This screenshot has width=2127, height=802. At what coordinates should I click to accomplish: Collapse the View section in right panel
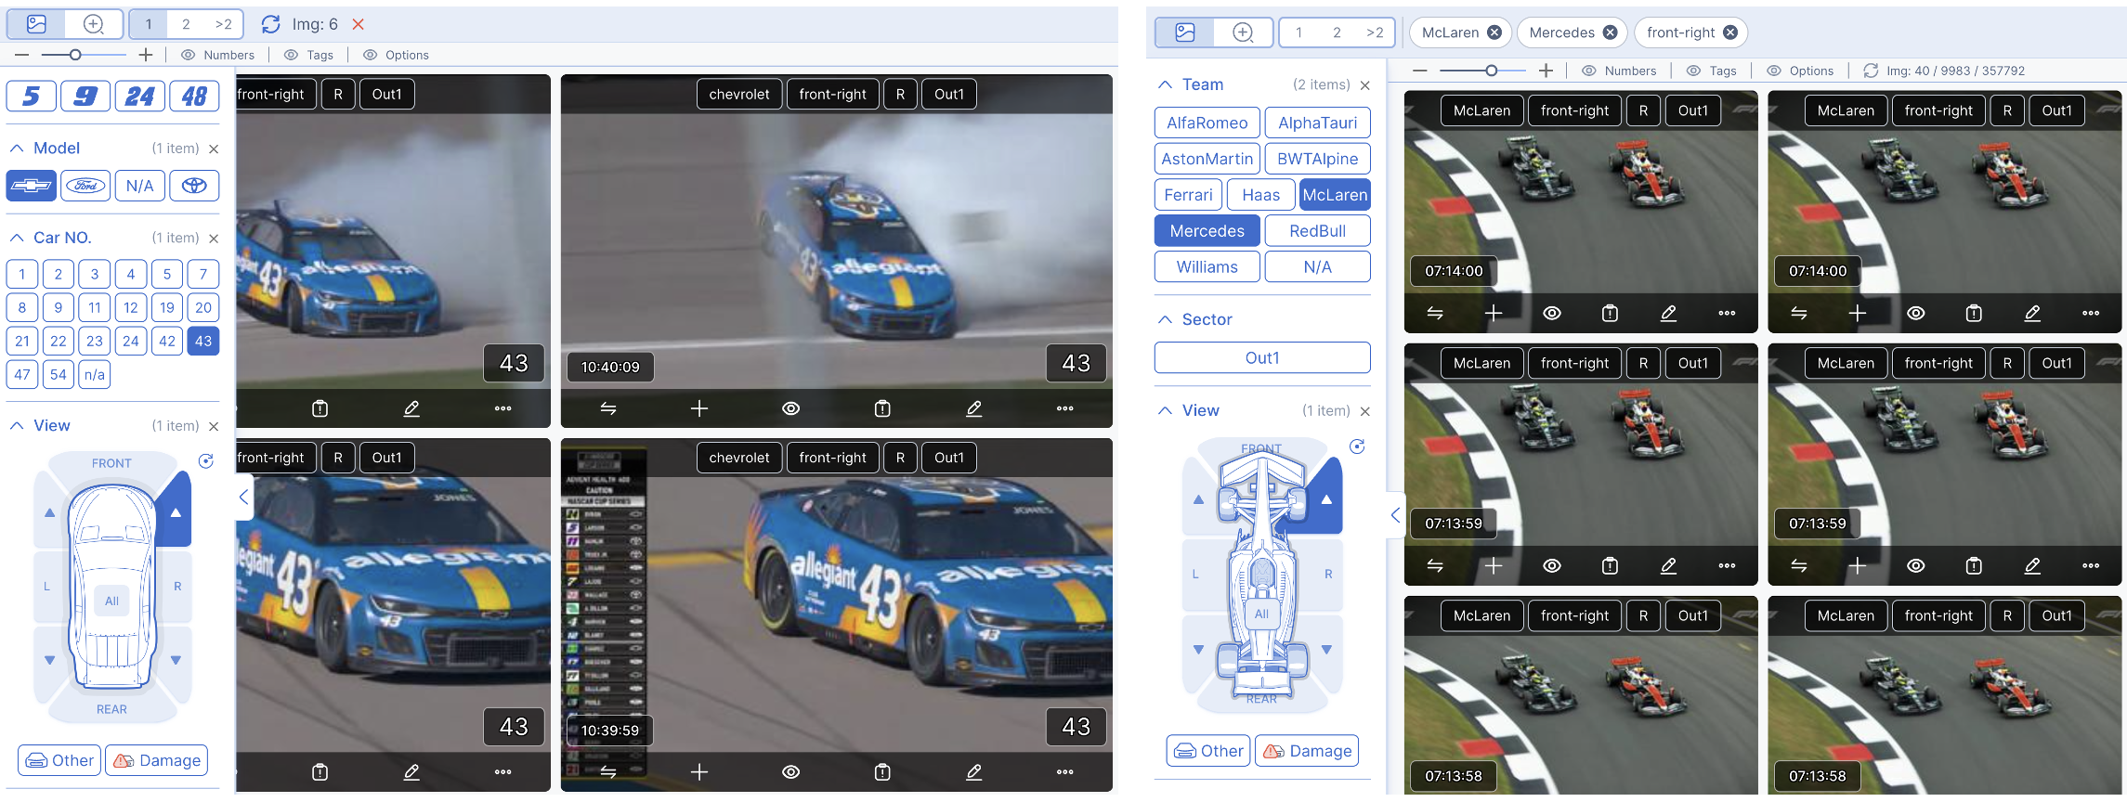1165,410
